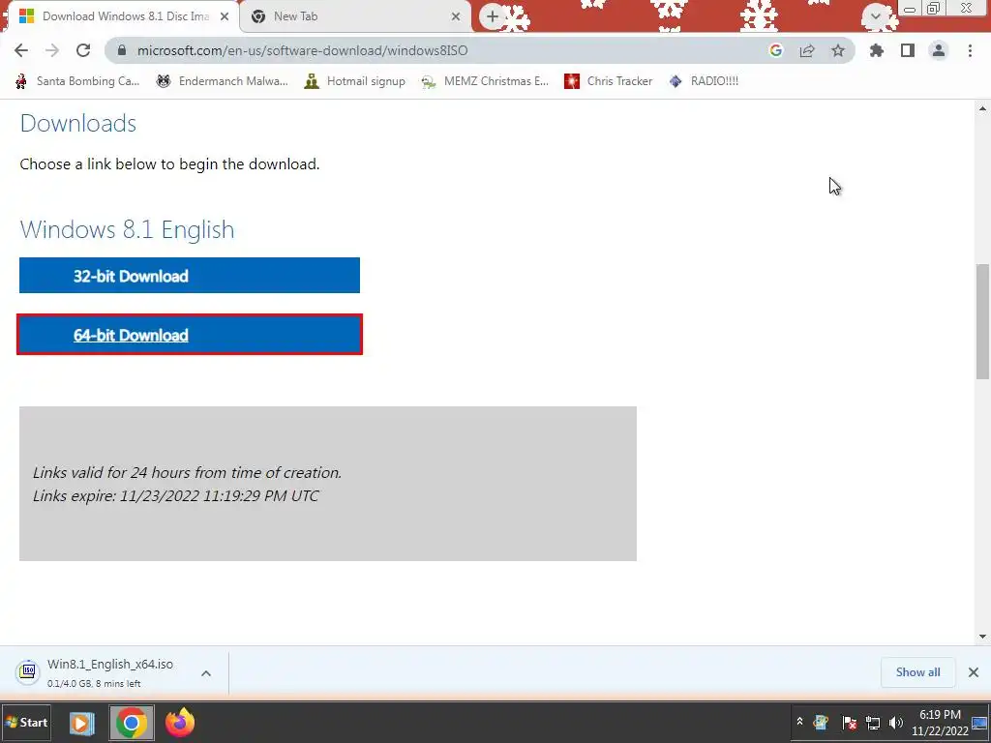Viewport: 991px width, 743px height.
Task: Open the Extensions puzzle icon
Action: point(877,50)
